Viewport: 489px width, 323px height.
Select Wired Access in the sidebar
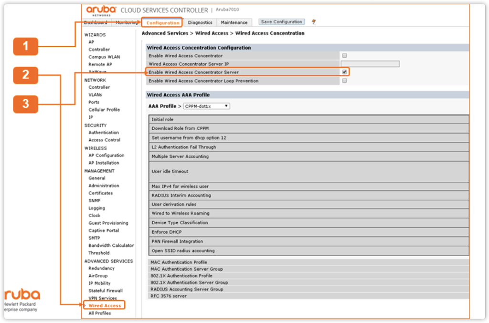pos(105,305)
